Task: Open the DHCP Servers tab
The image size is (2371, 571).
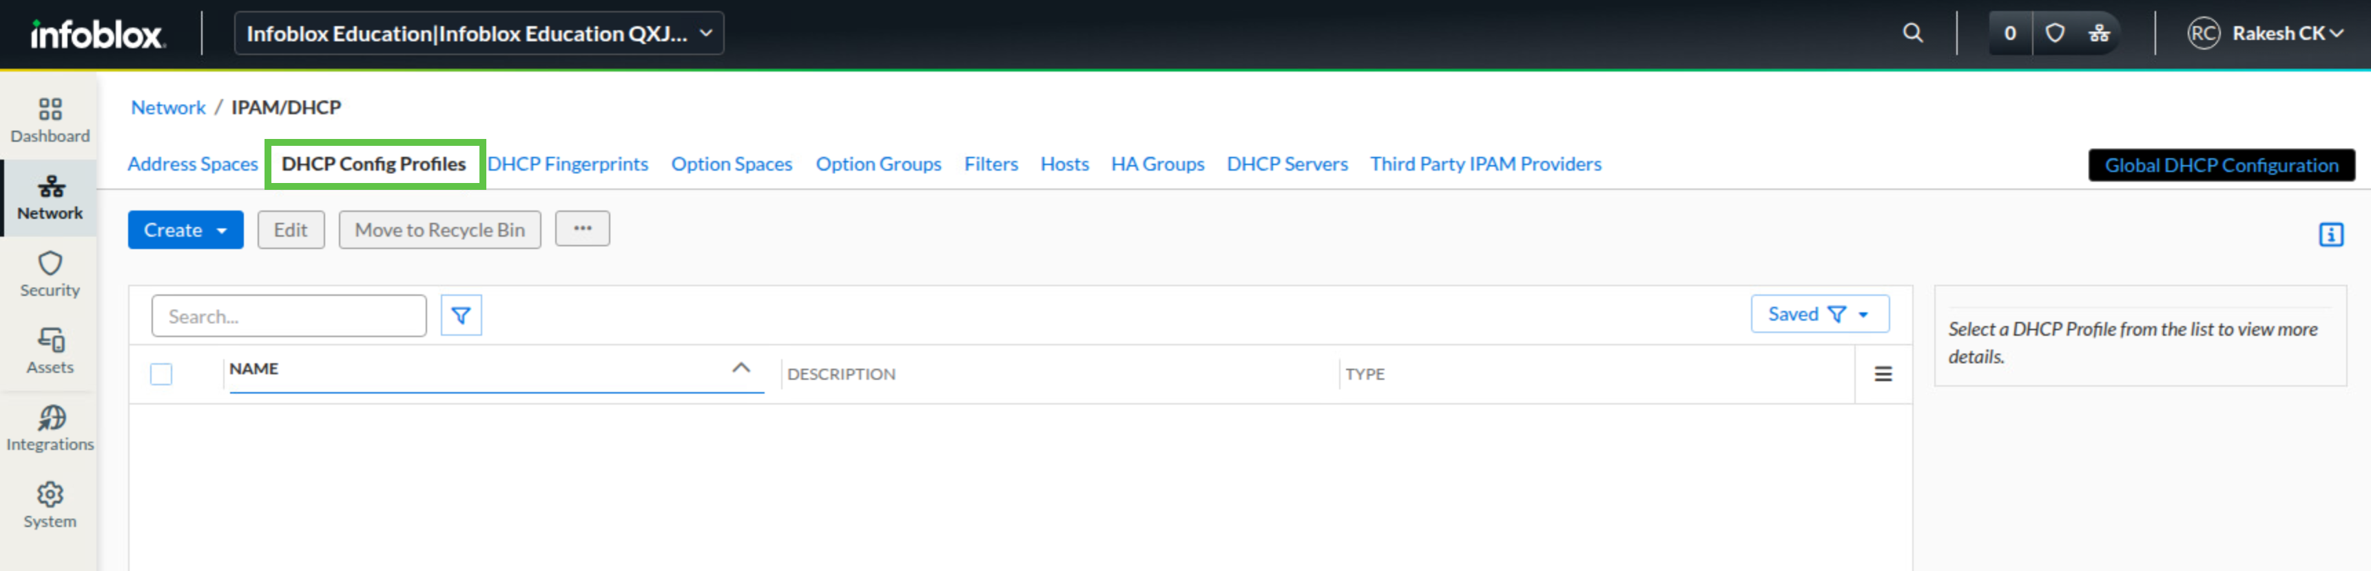Action: (1287, 164)
